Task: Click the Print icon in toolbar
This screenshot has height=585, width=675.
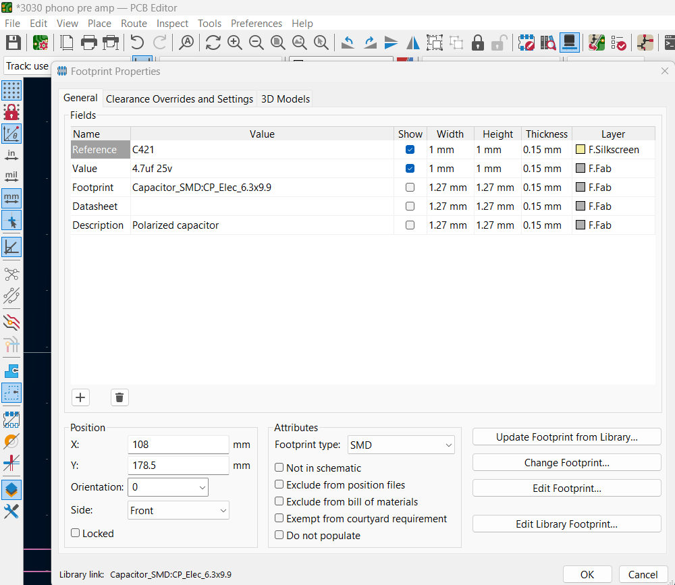Action: (x=89, y=43)
